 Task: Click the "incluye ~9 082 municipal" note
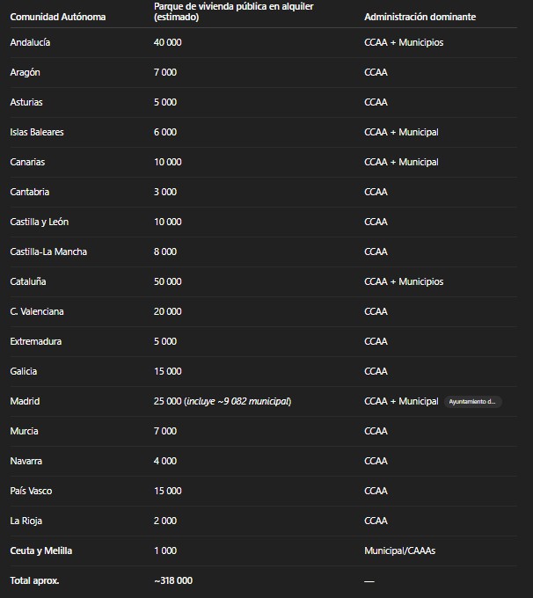pos(238,401)
